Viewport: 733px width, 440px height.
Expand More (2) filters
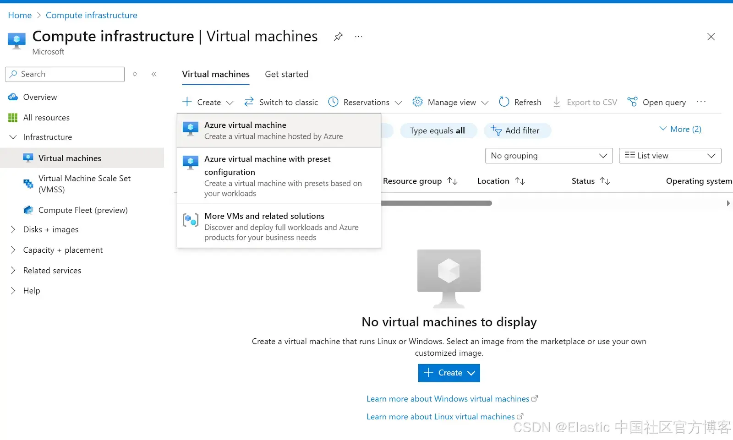(x=680, y=129)
